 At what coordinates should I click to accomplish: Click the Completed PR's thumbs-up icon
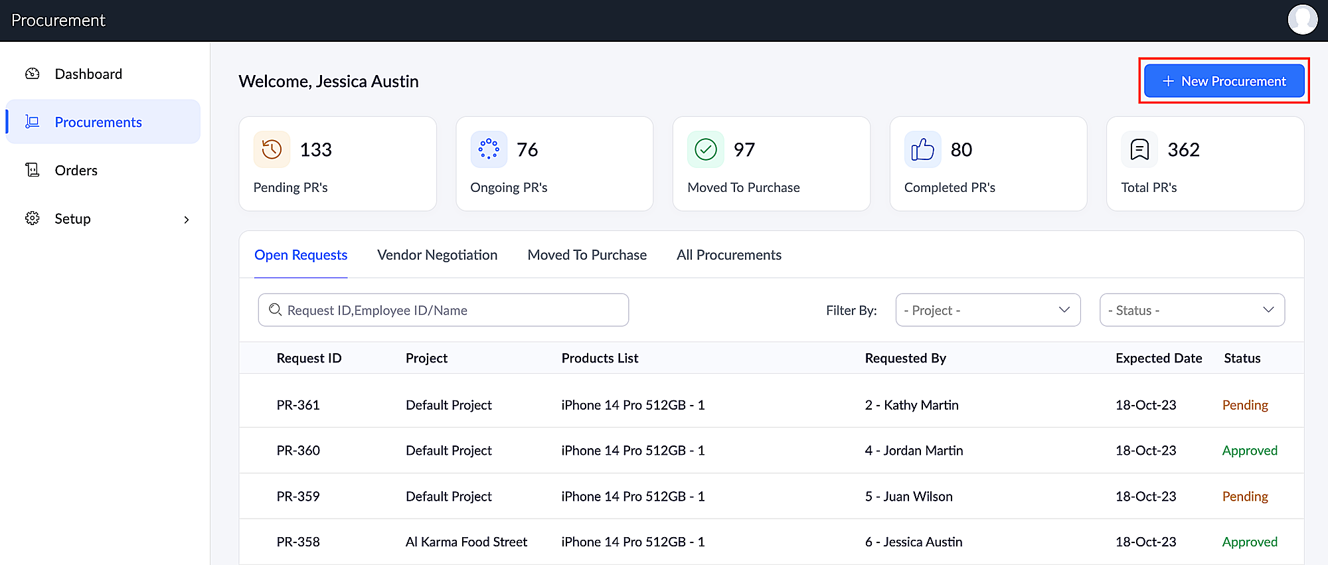[x=922, y=149]
